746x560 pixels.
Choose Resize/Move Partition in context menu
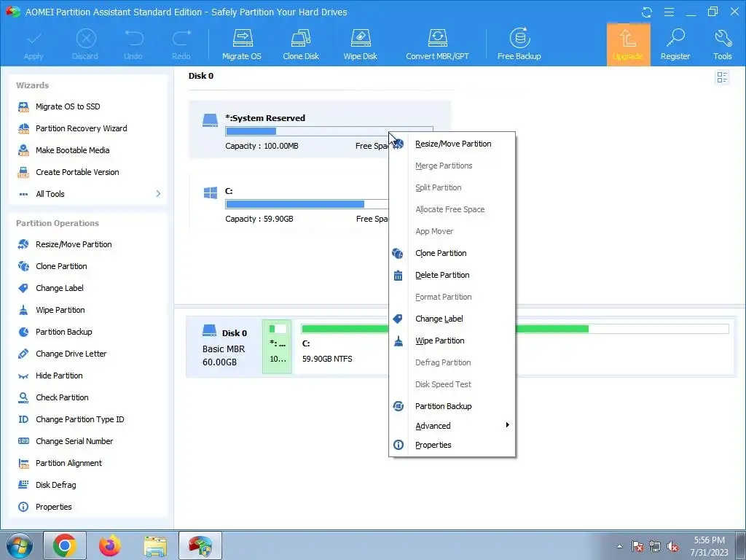[452, 144]
